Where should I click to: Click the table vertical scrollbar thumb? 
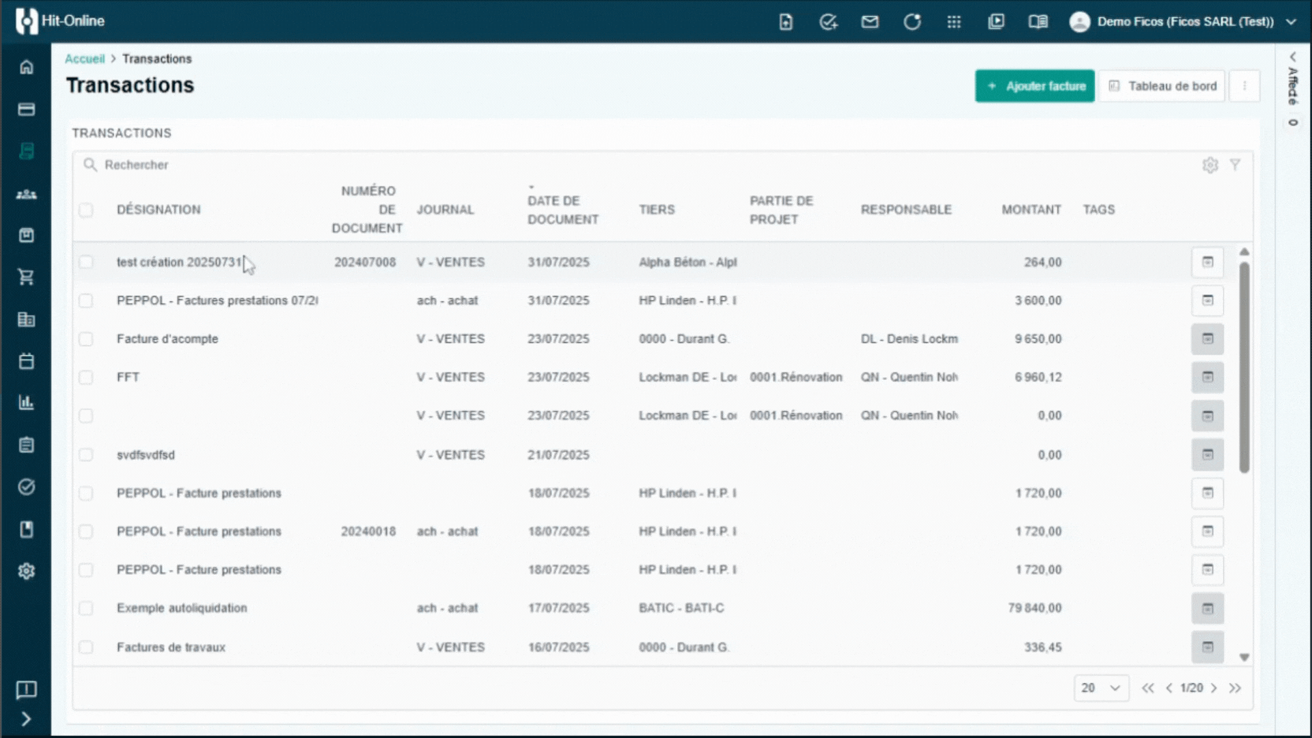tap(1244, 367)
